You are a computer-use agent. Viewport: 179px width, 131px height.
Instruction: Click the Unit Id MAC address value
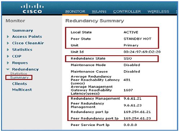pos(142,52)
